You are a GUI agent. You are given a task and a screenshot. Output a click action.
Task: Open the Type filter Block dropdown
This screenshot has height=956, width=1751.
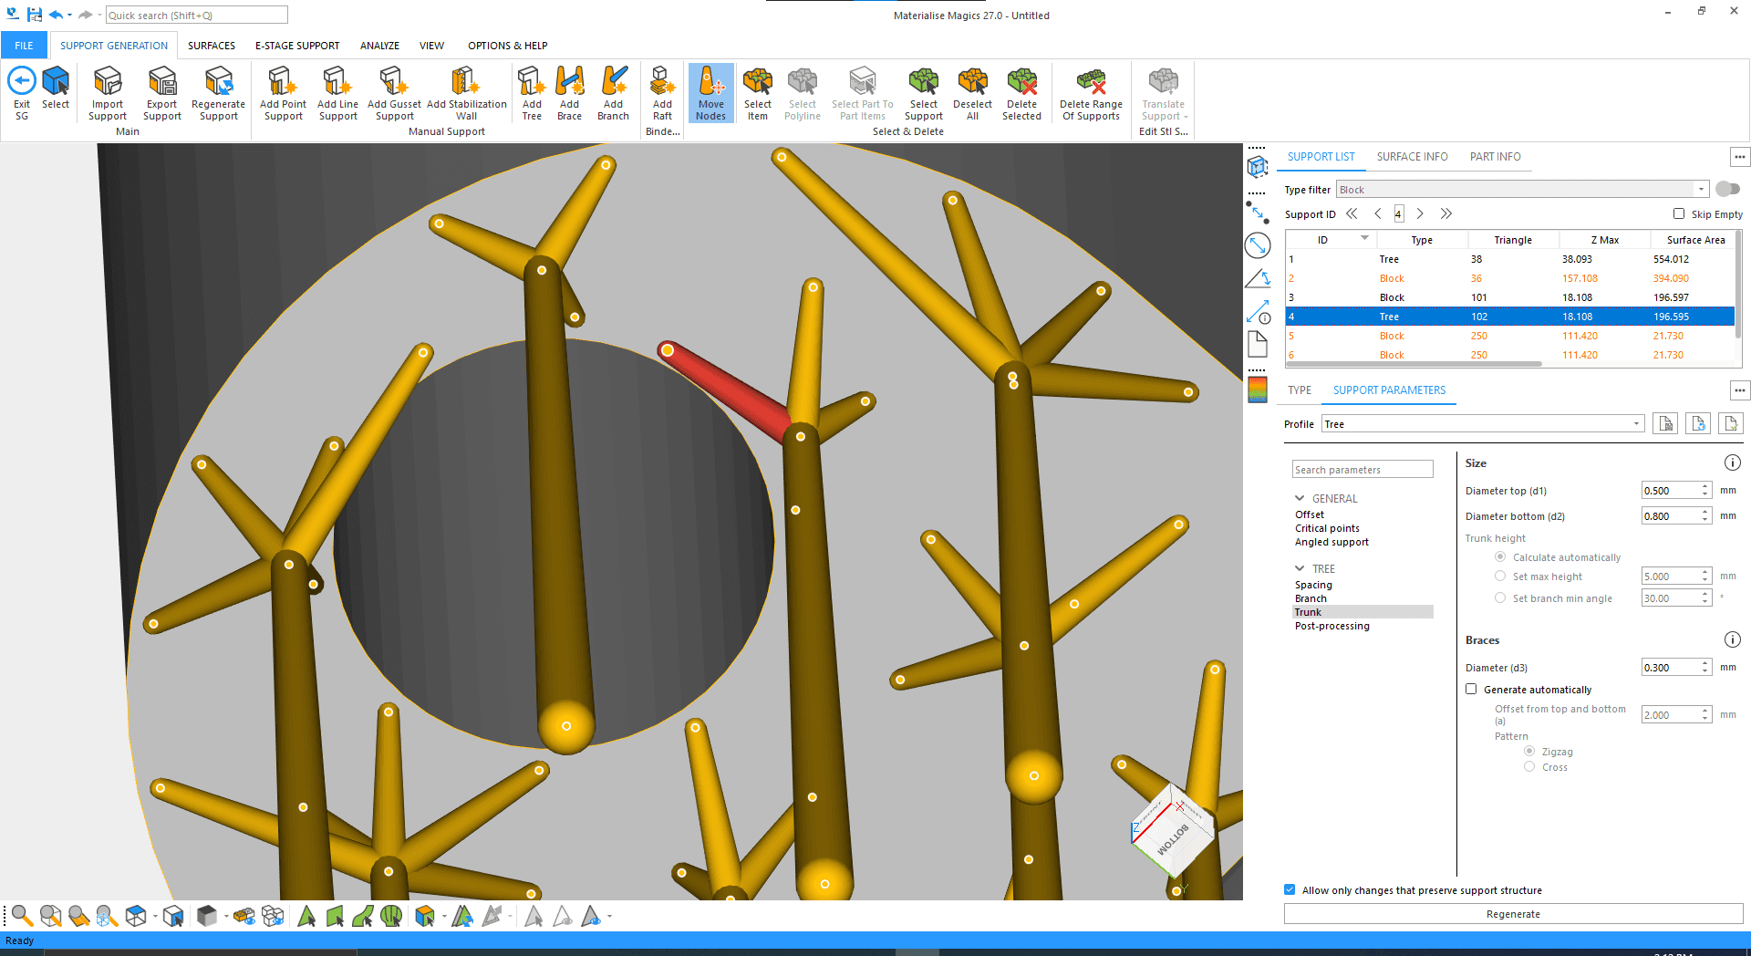pyautogui.click(x=1522, y=190)
